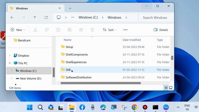Open the See more three-dots menu
The image size is (199, 112).
point(125,30)
